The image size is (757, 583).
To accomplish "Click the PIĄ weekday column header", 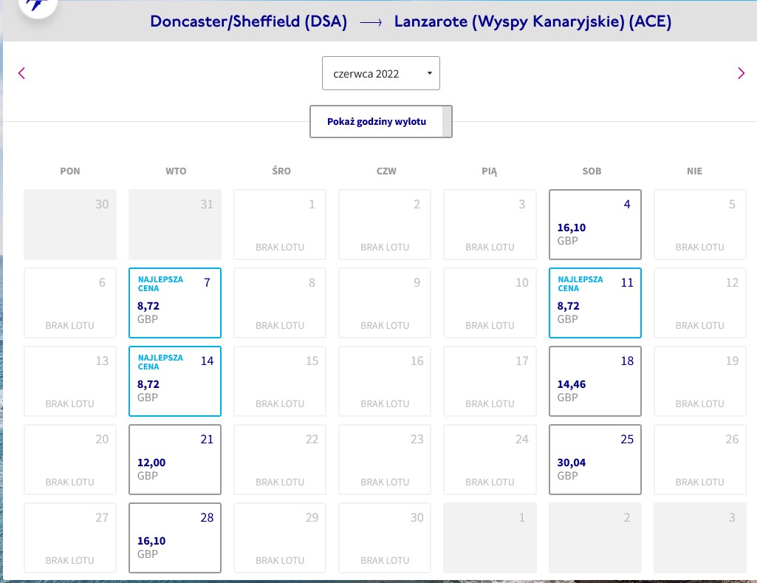I will (489, 171).
